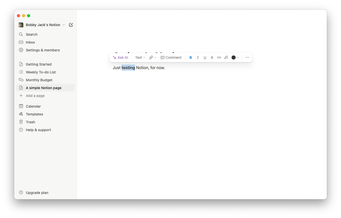Create inline equation from selection
This screenshot has width=341, height=218.
226,57
